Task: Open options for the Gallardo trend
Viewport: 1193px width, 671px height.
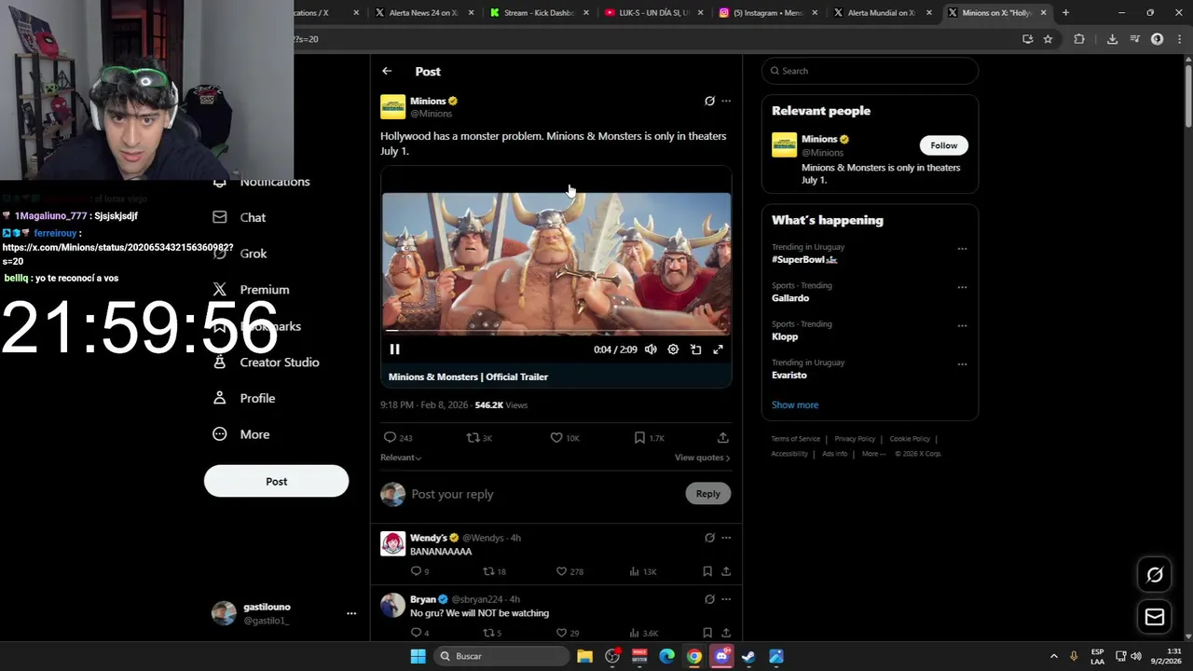Action: (x=962, y=287)
